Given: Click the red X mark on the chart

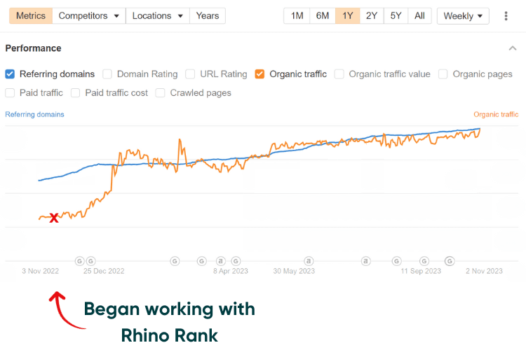Looking at the screenshot, I should pos(54,218).
